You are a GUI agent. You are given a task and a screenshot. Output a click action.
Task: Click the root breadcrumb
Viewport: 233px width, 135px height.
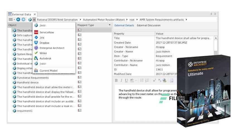[132, 20]
